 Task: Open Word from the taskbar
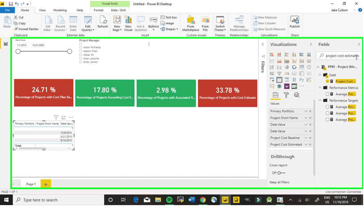click(192, 200)
